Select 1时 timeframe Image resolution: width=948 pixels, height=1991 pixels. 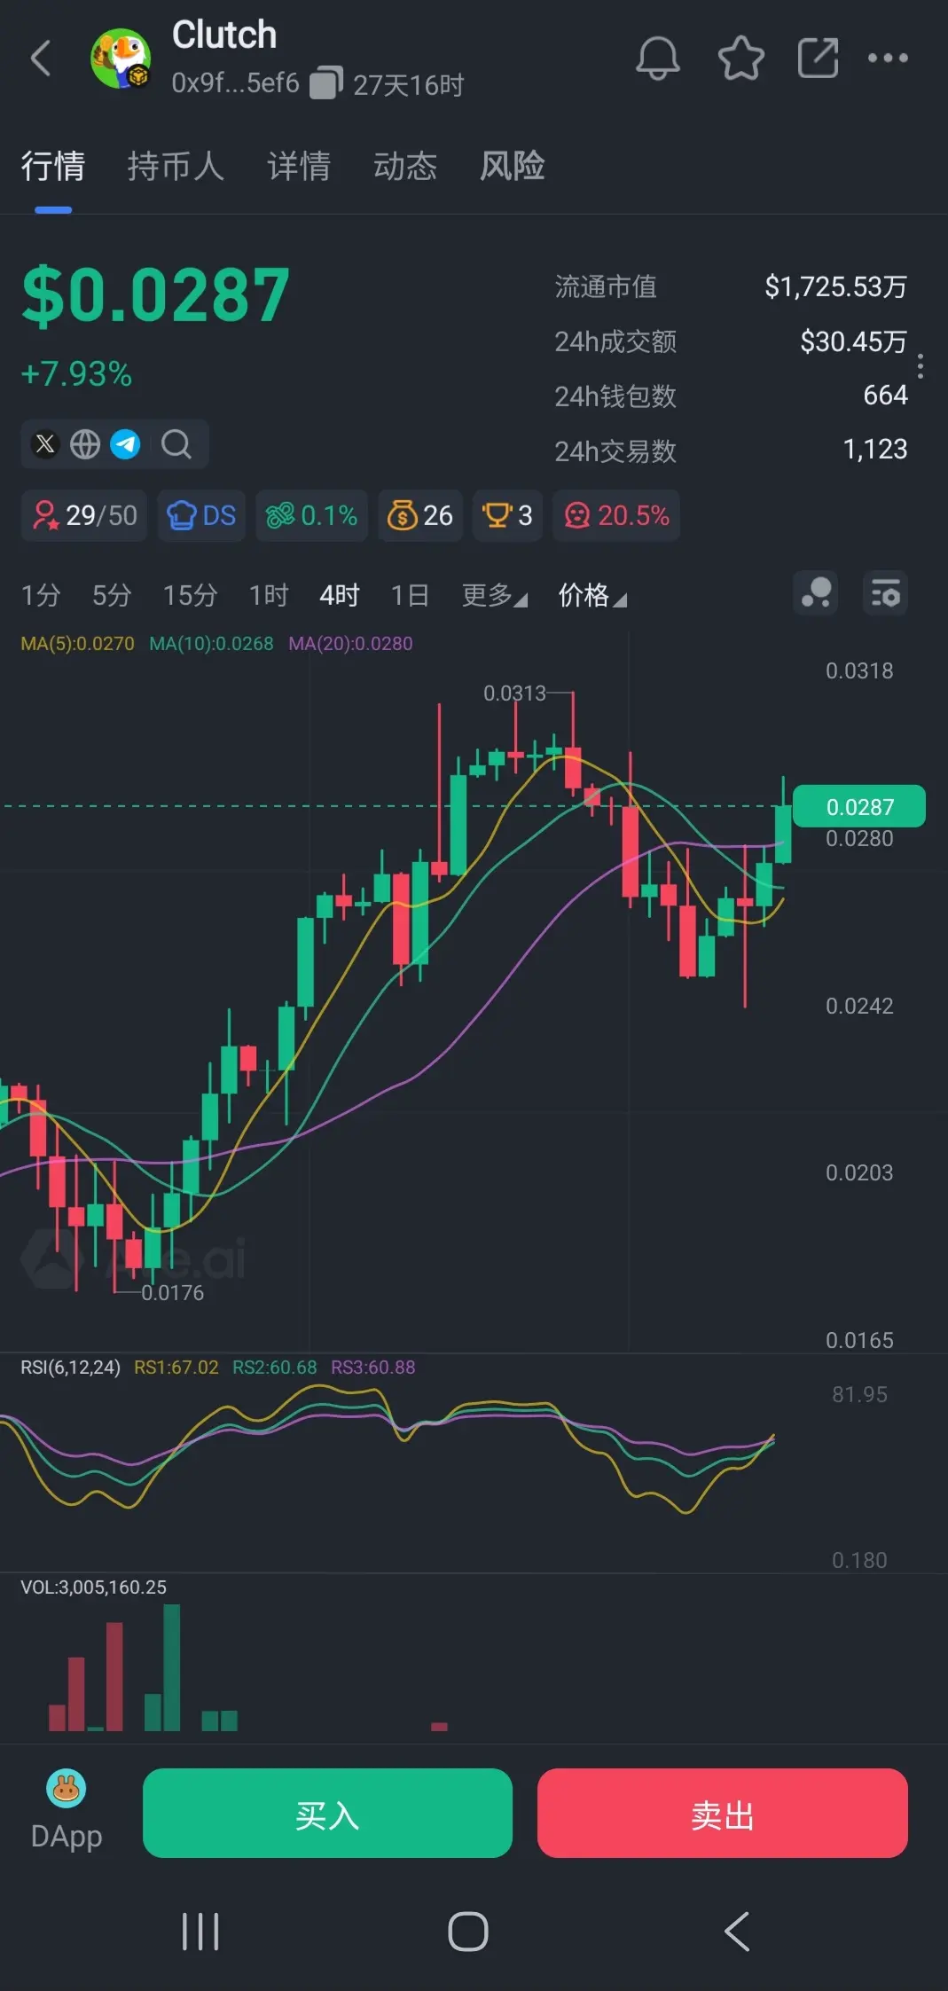(269, 594)
